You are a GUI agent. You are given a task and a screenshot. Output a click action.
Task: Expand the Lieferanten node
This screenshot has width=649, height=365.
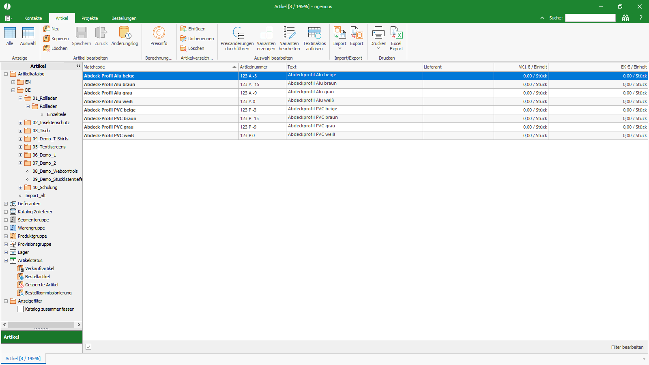tap(6, 204)
